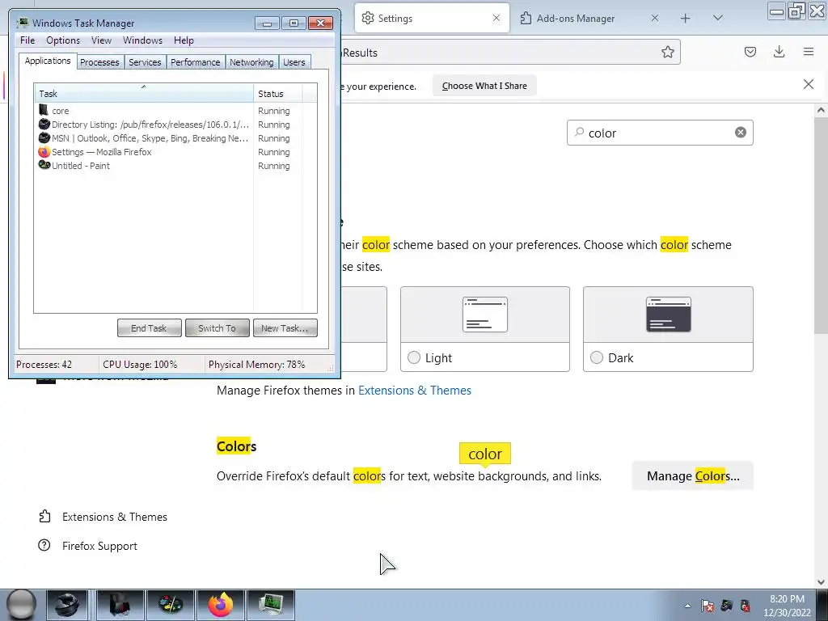Sort tasks by the Status column header
The width and height of the screenshot is (828, 621).
pos(278,94)
